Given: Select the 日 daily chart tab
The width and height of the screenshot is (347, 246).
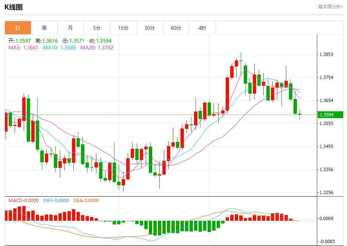Looking at the screenshot, I should pyautogui.click(x=18, y=28).
